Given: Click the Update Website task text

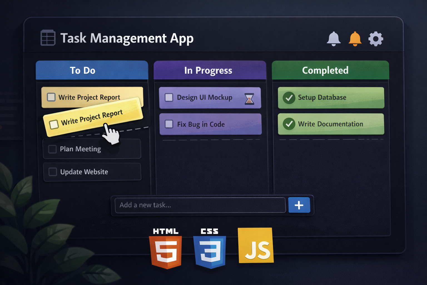Looking at the screenshot, I should pos(84,172).
